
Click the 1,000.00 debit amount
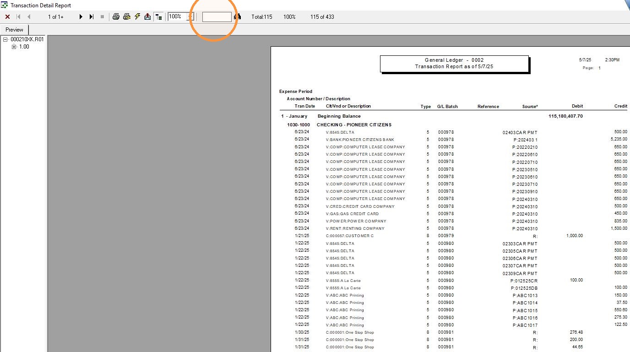(x=575, y=236)
